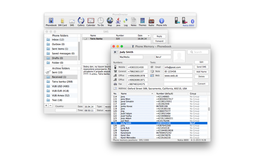Sort phonebook by Group column header
This screenshot has height=161, width=258.
[197, 93]
